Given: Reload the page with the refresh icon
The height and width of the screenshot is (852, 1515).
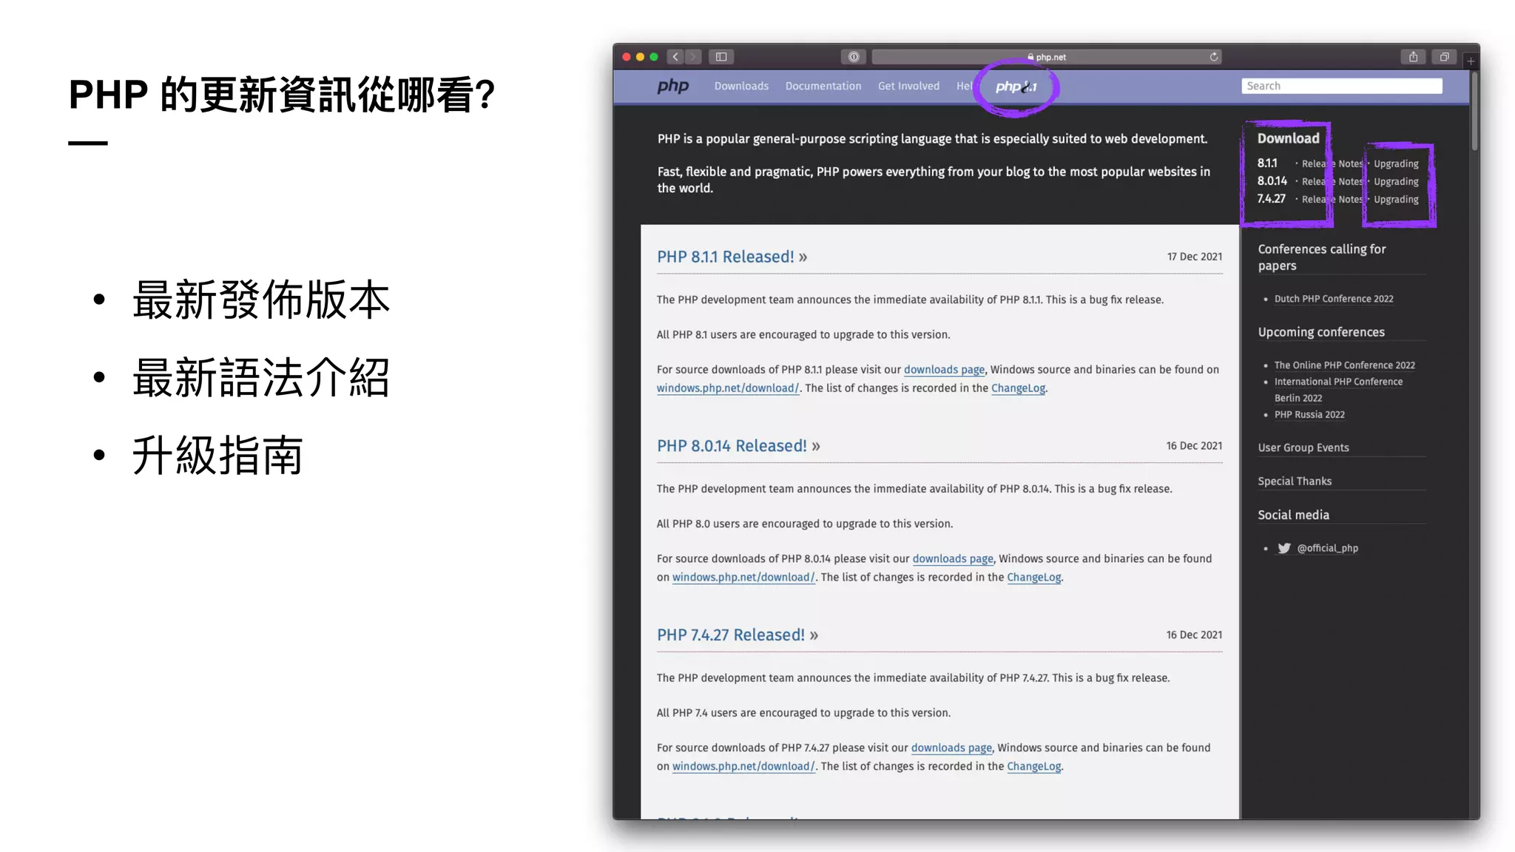Looking at the screenshot, I should coord(1214,57).
